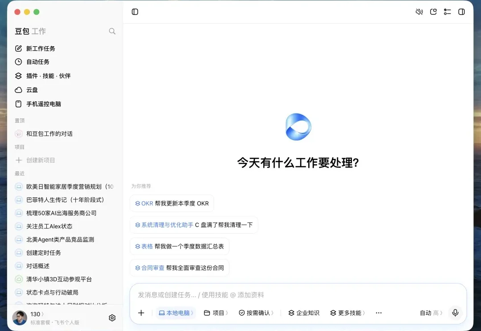Expand the 130 account chevron
This screenshot has height=331, width=481.
[x=42, y=314]
